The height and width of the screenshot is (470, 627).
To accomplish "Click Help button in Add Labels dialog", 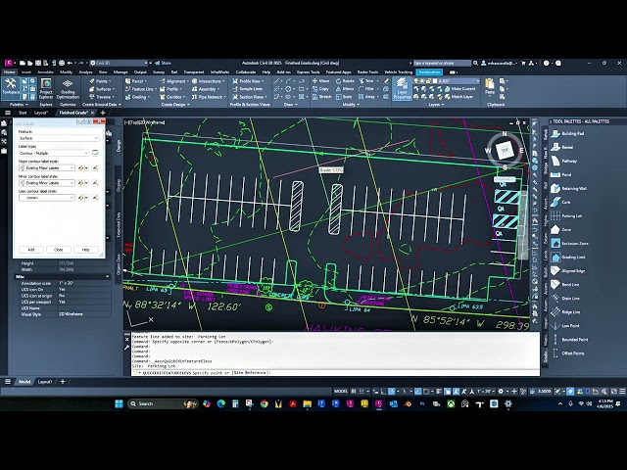I will point(85,250).
